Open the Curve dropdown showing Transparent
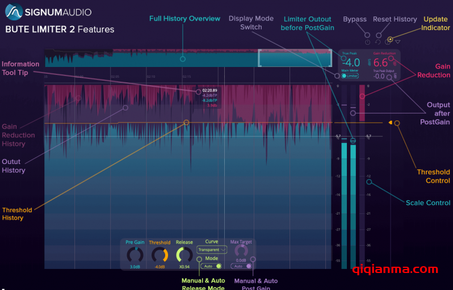Image resolution: width=453 pixels, height=290 pixels. click(211, 249)
